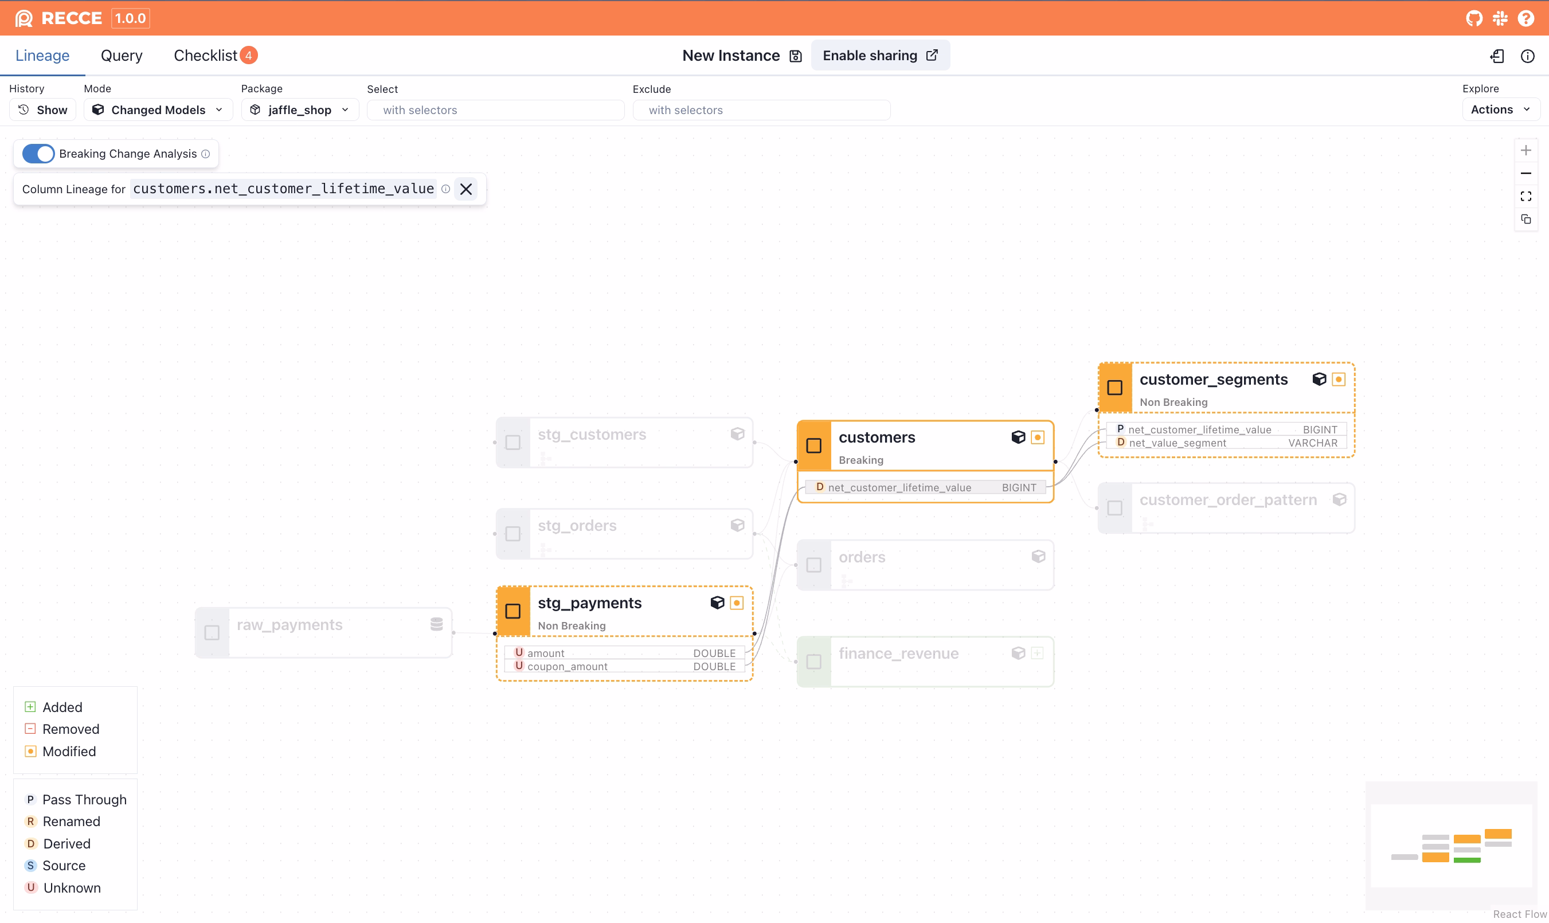Switch to the Query tab
The height and width of the screenshot is (923, 1549).
coord(122,56)
